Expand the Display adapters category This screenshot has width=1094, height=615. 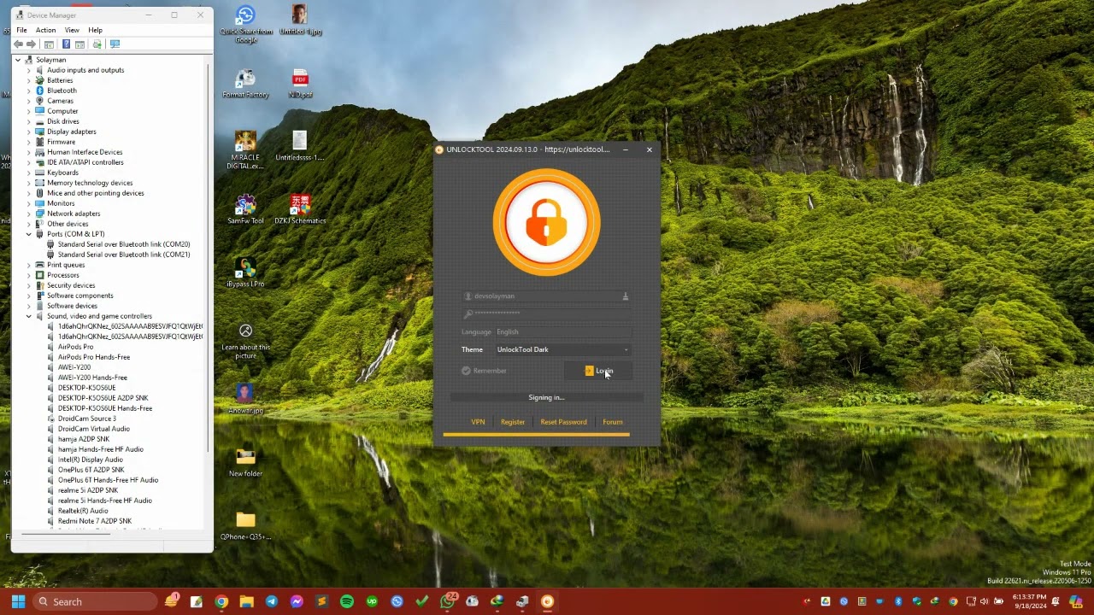tap(28, 132)
